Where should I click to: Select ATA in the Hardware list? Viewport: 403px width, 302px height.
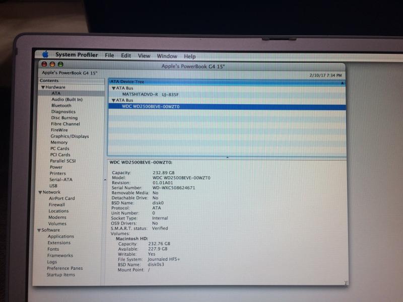pyautogui.click(x=71, y=93)
